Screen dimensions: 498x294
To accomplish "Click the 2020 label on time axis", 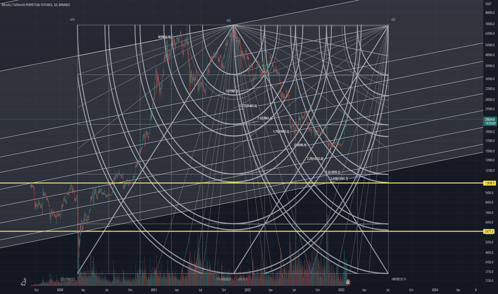I will [x=60, y=290].
